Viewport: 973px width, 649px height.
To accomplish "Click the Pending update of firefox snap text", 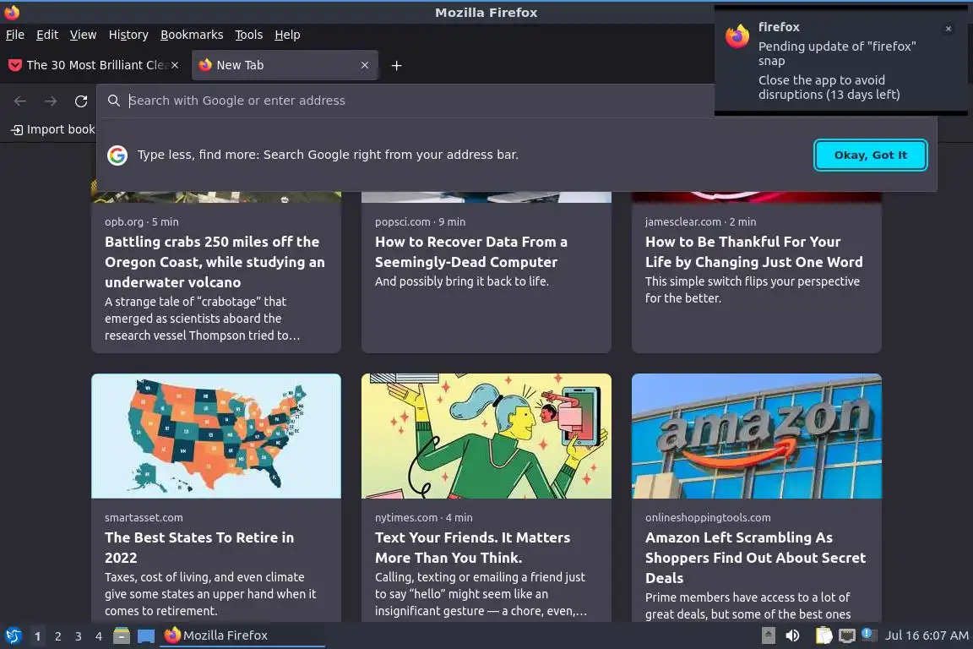I will pos(836,53).
